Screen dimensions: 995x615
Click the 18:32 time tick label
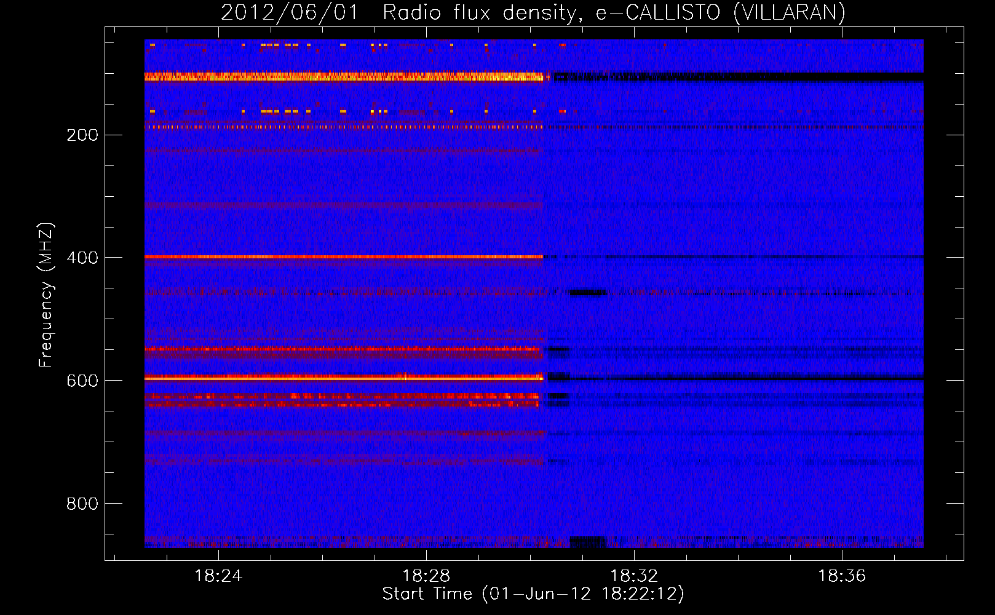[x=634, y=576]
